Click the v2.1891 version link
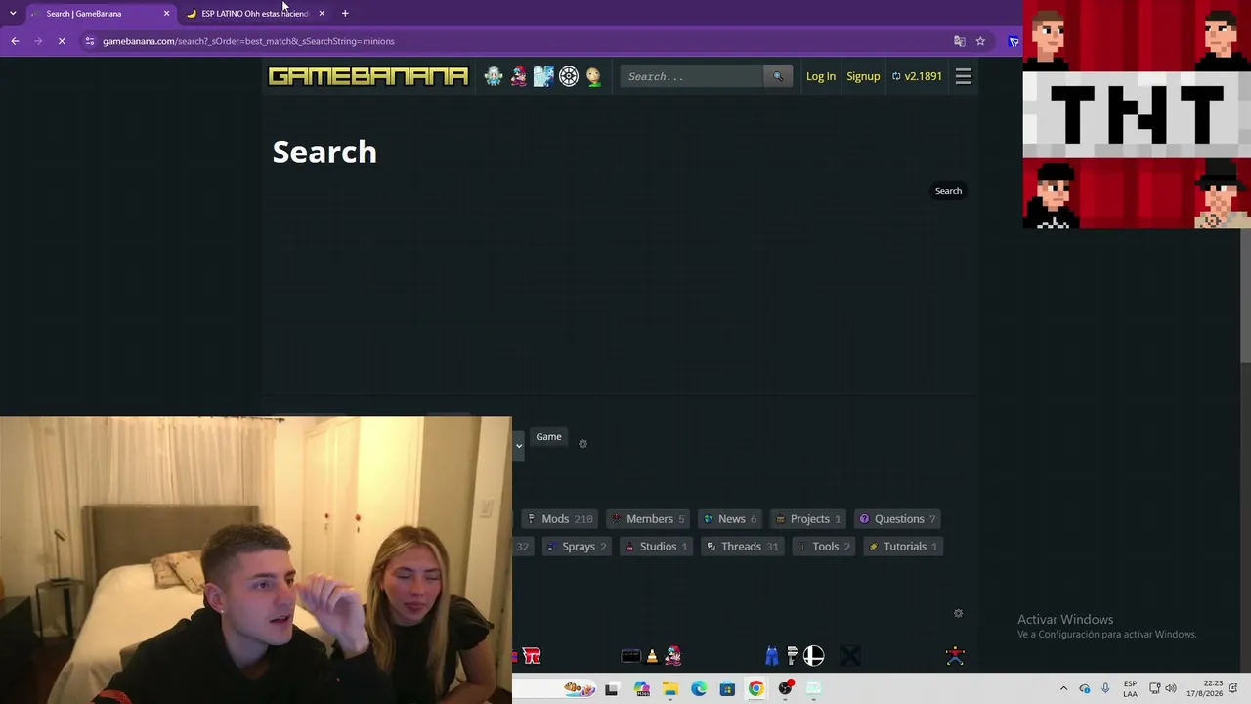The image size is (1251, 704). coord(917,76)
